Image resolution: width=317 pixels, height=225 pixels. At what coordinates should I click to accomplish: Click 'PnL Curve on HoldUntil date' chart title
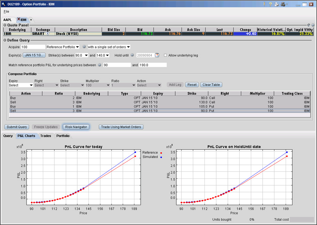click(234, 147)
